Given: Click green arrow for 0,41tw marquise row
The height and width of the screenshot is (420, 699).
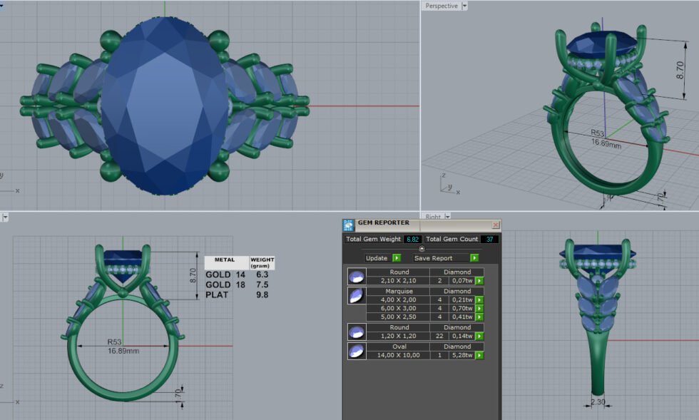Looking at the screenshot, I should tap(479, 317).
